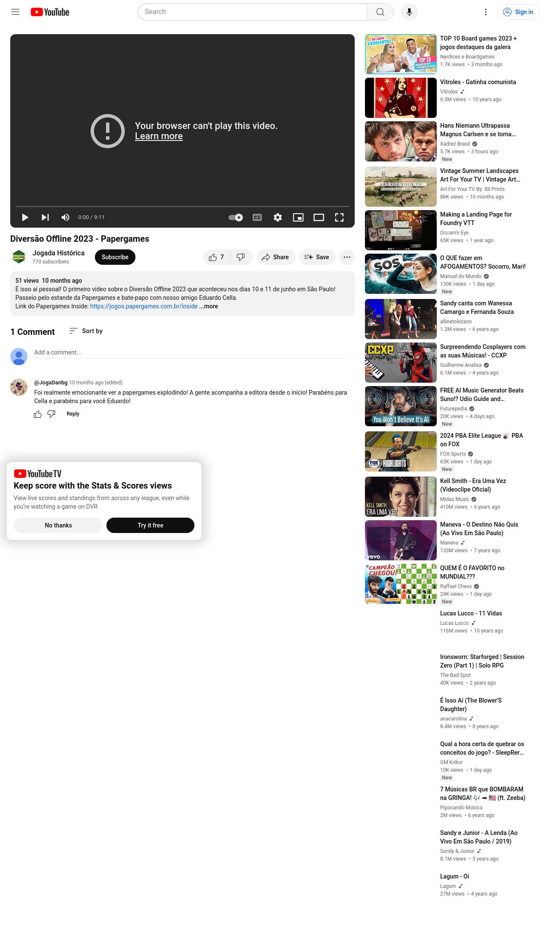Click the search magnifier button
This screenshot has width=547, height=946.
pos(380,12)
